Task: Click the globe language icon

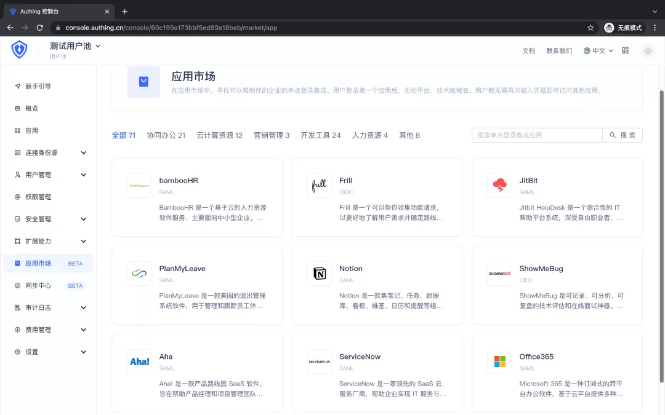Action: click(x=587, y=51)
